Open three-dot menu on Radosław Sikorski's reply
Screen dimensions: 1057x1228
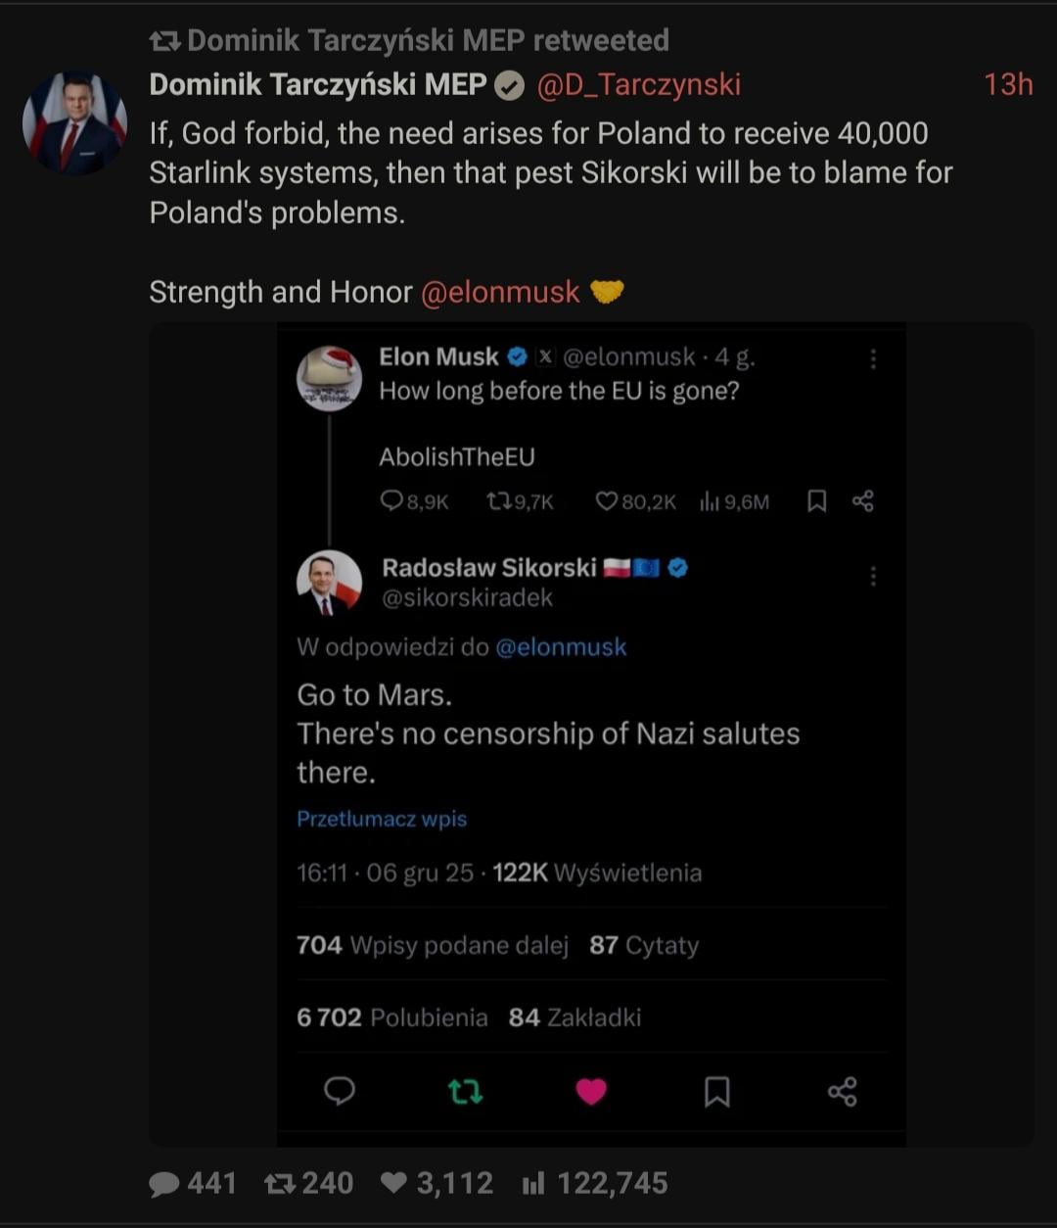pos(873,577)
